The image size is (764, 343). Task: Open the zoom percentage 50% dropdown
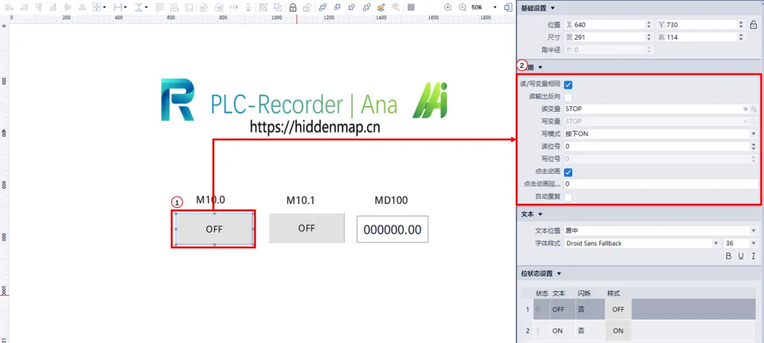click(x=495, y=7)
